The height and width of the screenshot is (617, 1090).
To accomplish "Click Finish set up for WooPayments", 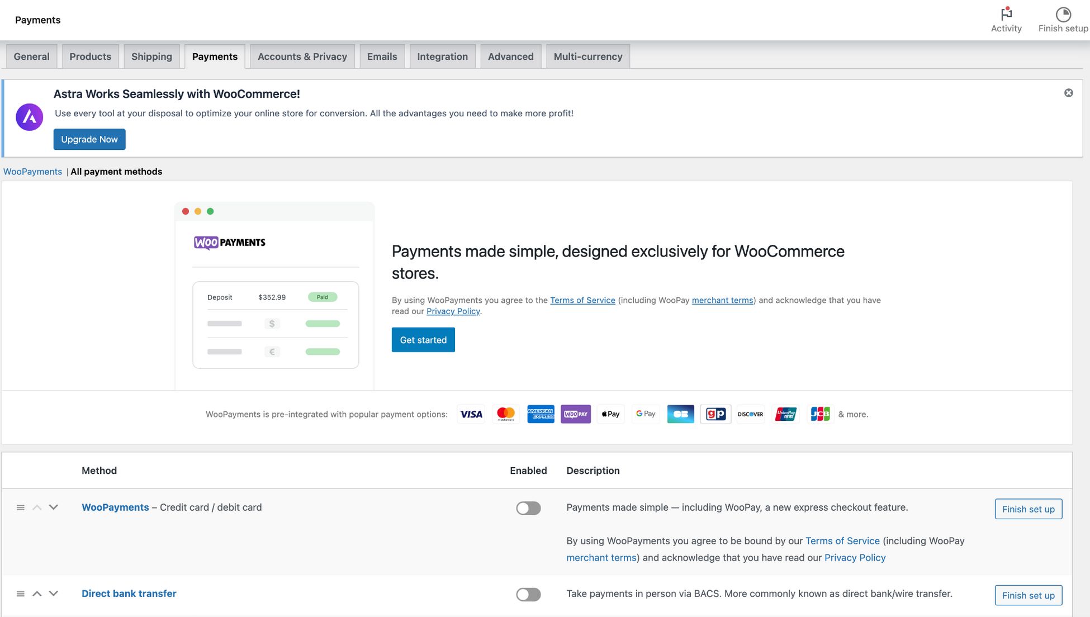I will [1029, 509].
